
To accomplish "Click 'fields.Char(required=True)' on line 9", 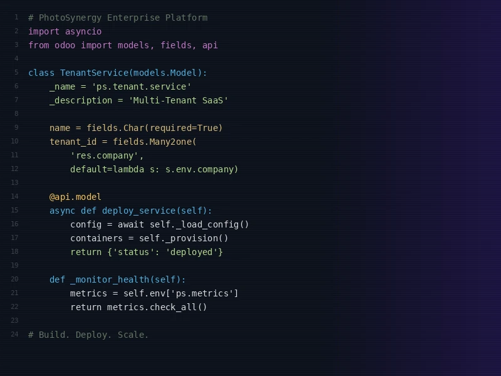I will (154, 128).
